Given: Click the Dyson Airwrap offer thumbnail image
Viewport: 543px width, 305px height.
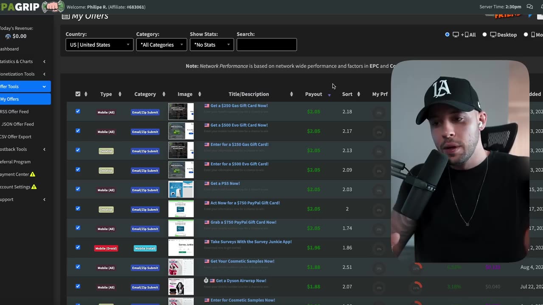Looking at the screenshot, I should pos(181,287).
